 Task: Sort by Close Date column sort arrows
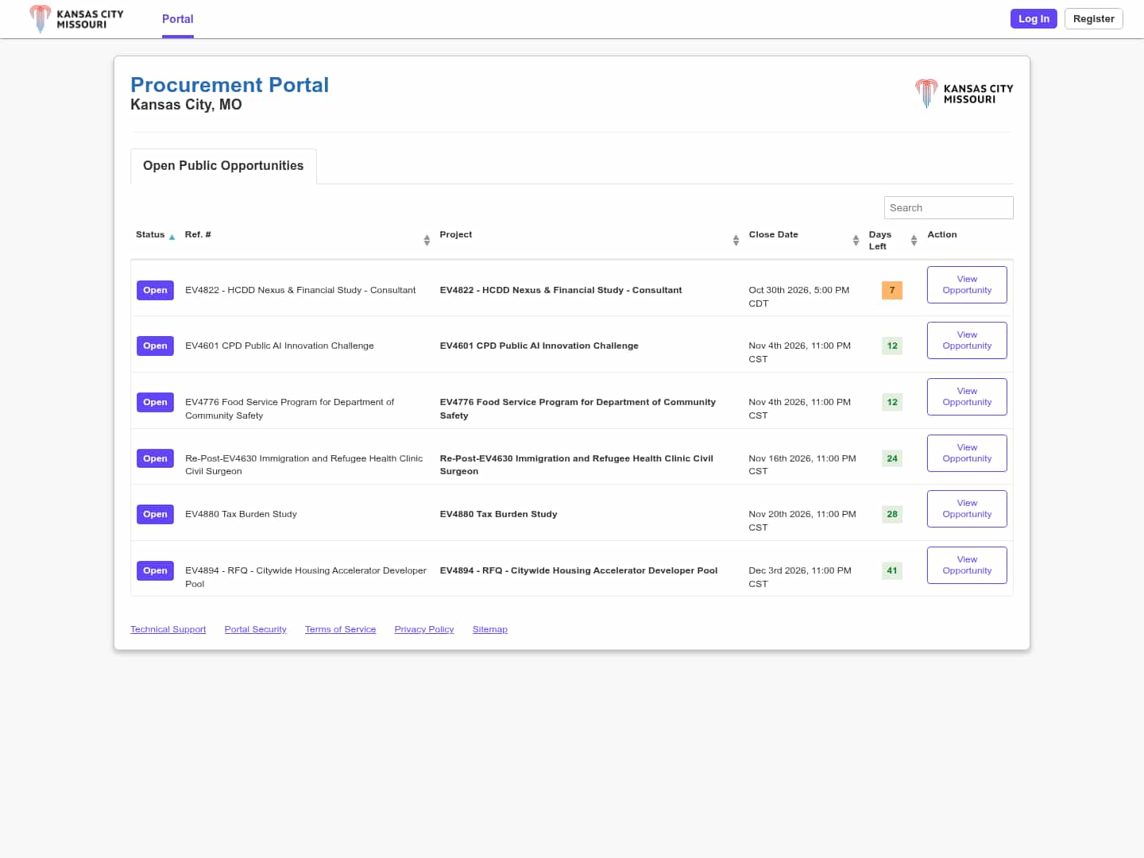coord(856,240)
